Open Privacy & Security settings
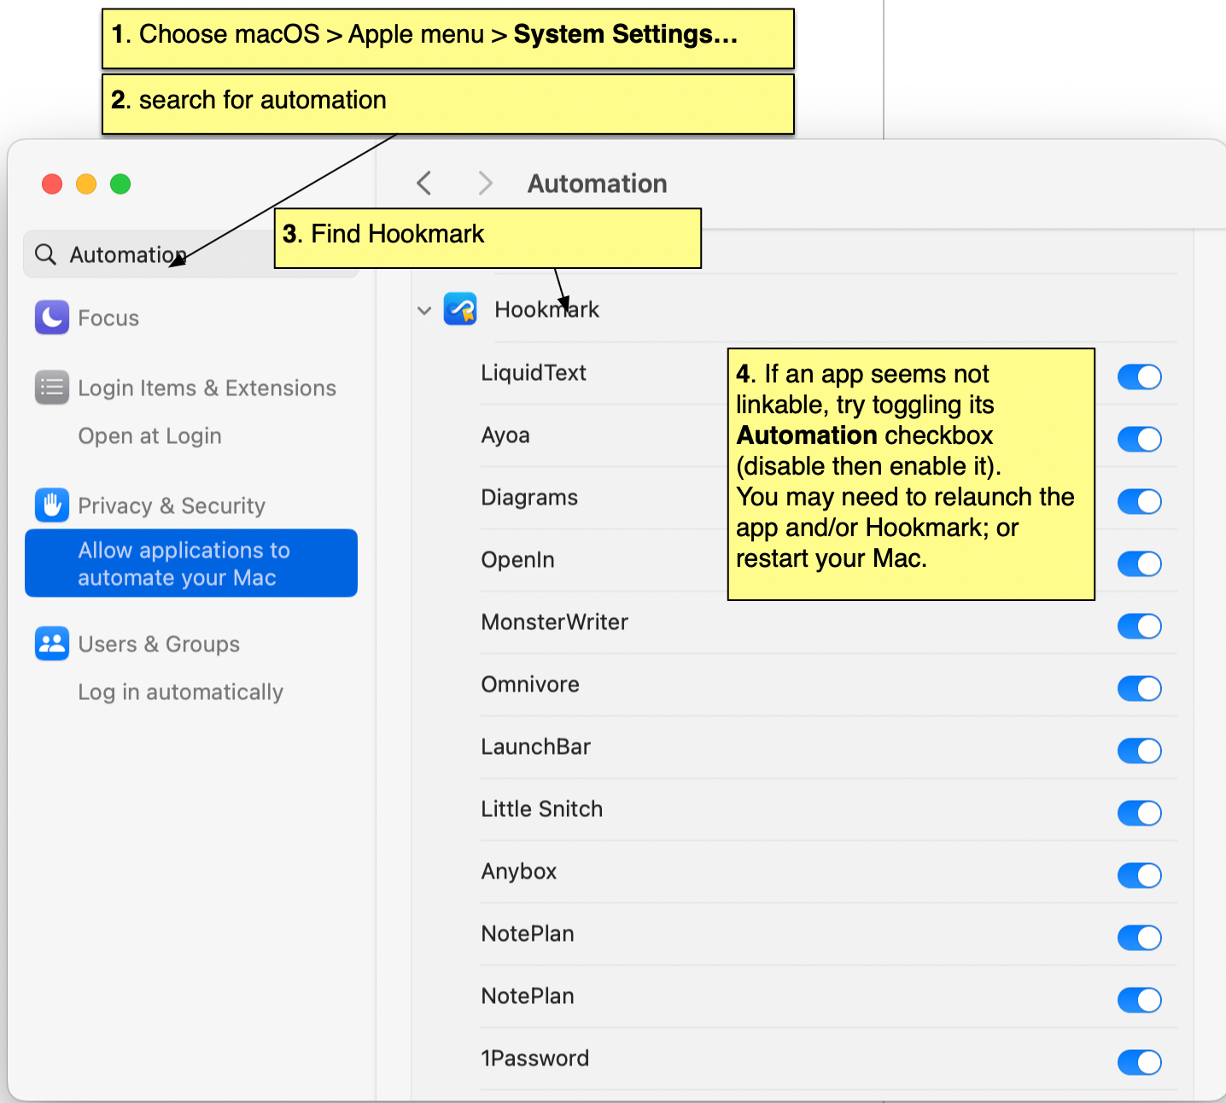The image size is (1226, 1103). coord(172,505)
